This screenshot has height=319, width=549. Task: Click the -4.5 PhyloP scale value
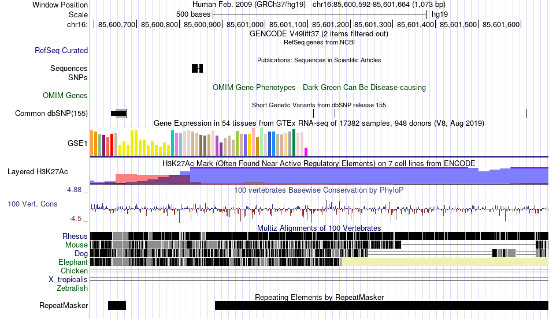(x=75, y=219)
